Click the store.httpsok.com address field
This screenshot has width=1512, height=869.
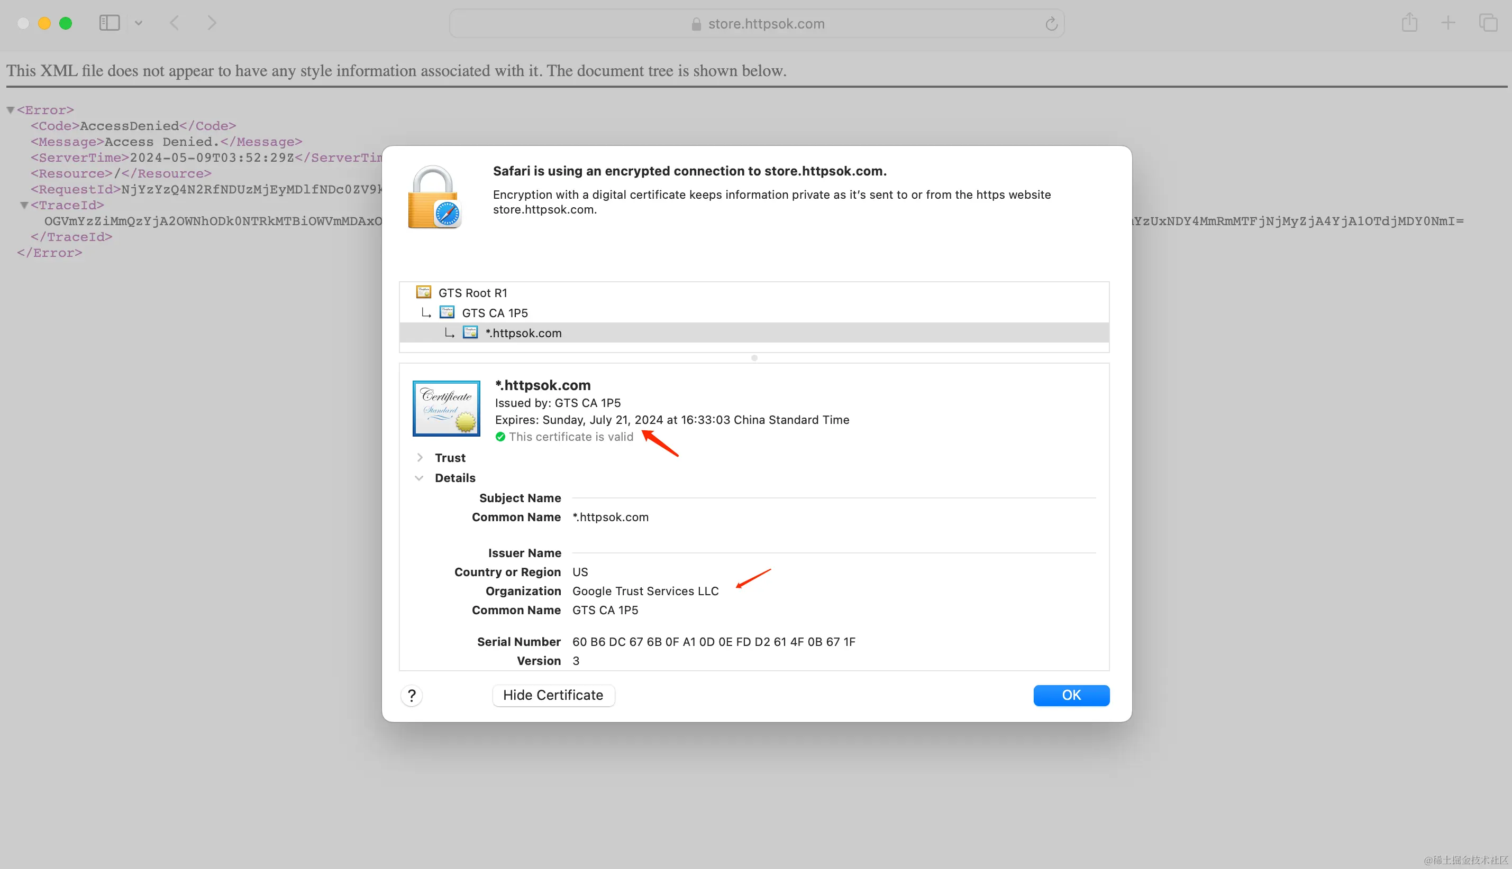(766, 24)
